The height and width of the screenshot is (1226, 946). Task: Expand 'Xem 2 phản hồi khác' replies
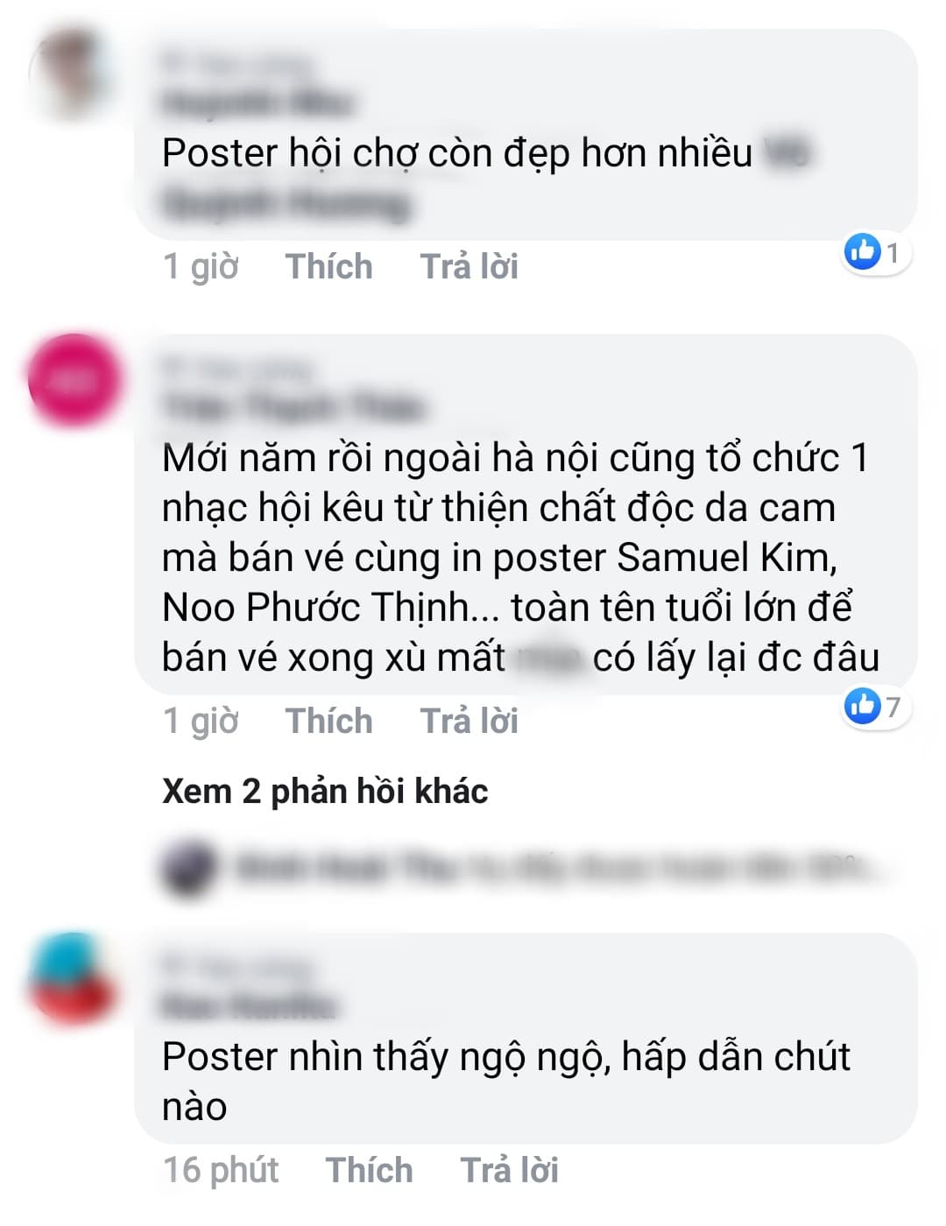(325, 791)
